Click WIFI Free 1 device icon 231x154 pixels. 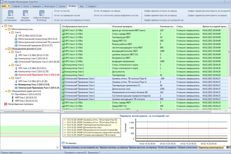pos(13,97)
